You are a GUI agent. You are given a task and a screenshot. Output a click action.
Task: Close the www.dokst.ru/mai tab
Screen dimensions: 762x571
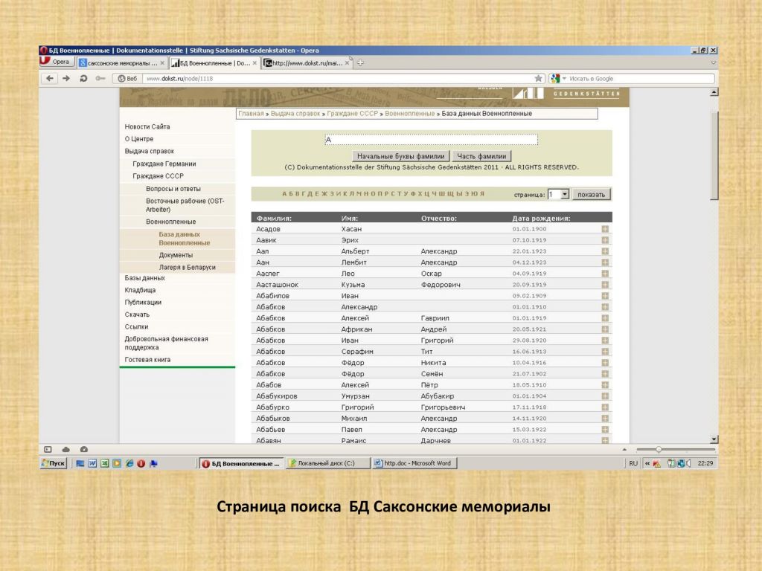point(347,63)
